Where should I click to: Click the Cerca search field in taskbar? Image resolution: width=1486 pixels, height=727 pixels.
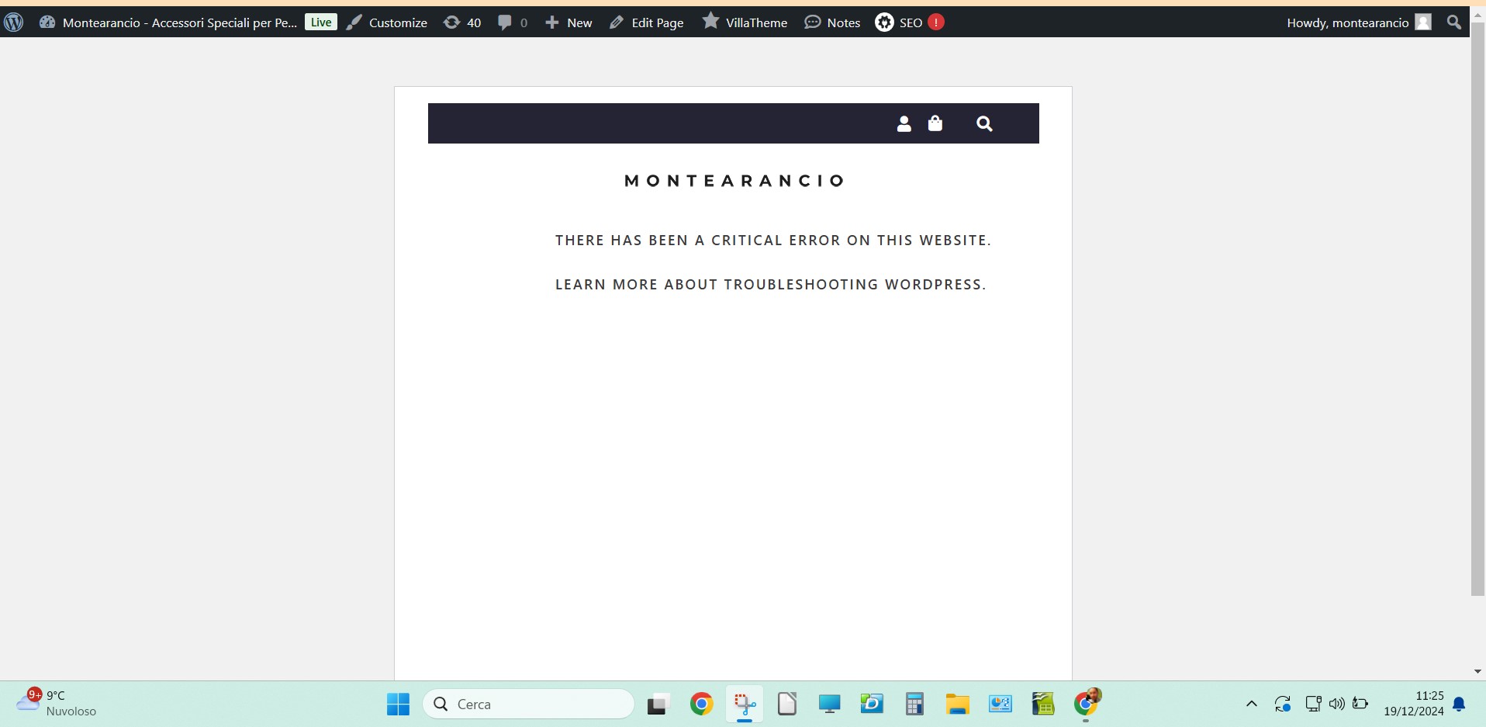[x=529, y=704]
